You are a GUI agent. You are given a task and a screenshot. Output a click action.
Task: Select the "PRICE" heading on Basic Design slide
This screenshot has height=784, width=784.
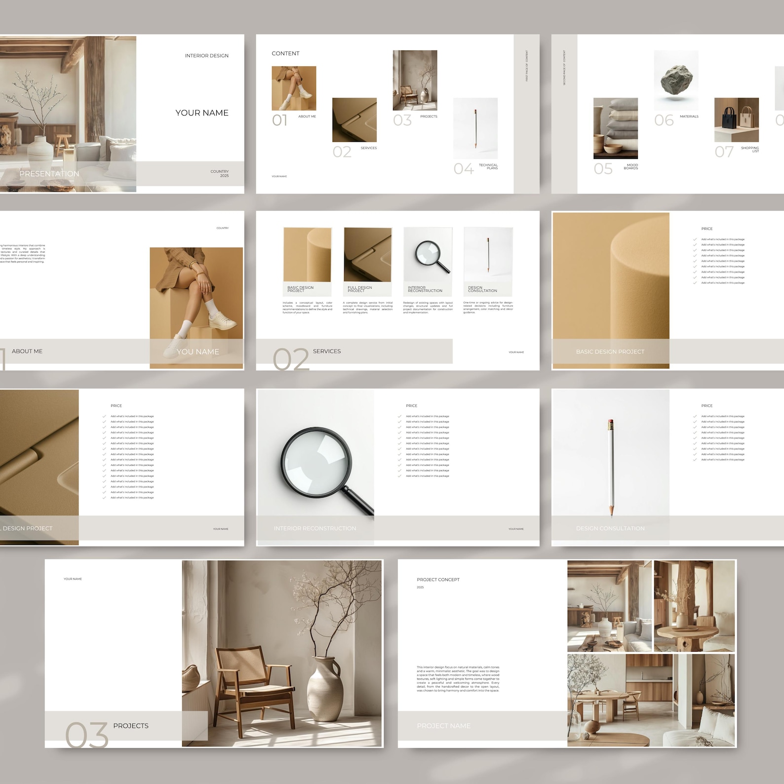(x=707, y=229)
